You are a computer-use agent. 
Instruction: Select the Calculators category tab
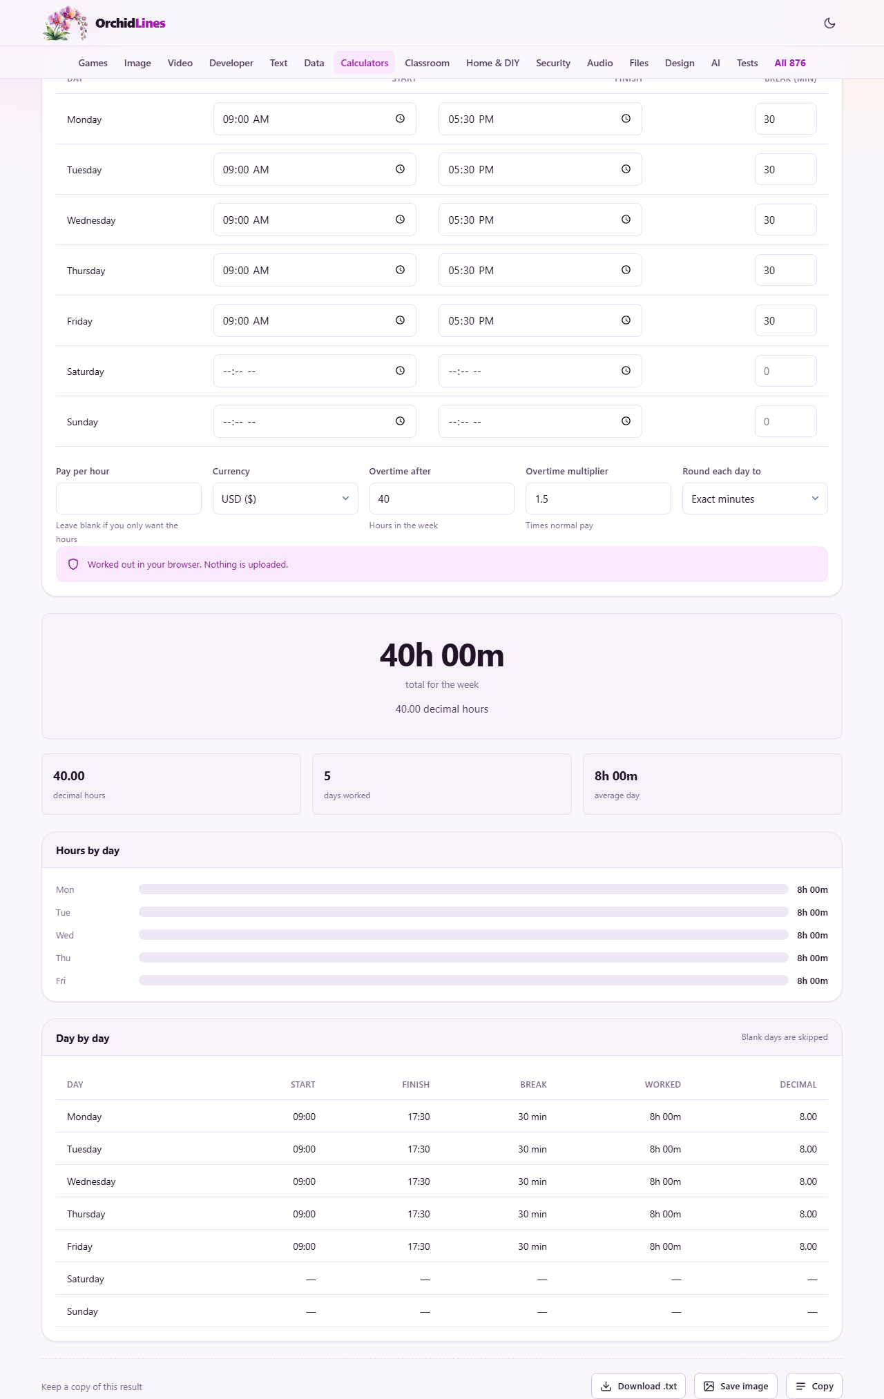[x=365, y=63]
